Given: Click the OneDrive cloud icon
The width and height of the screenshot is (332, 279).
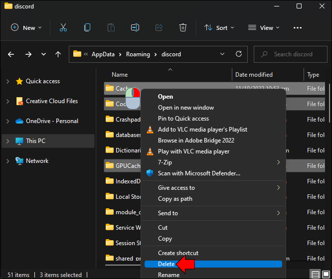Looking at the screenshot, I should (19, 121).
